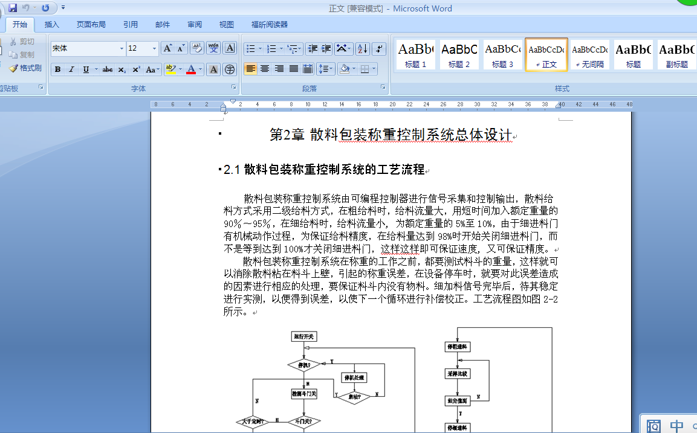This screenshot has height=433, width=697.
Task: Apply the 标题 3 style
Action: (502, 54)
